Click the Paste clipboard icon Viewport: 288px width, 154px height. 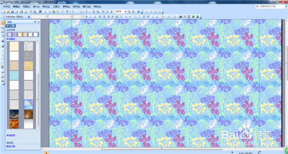(53, 12)
